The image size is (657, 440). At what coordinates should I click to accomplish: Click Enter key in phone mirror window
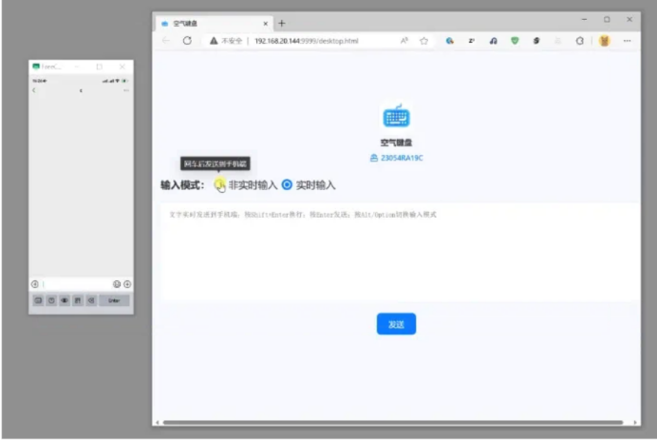[114, 300]
